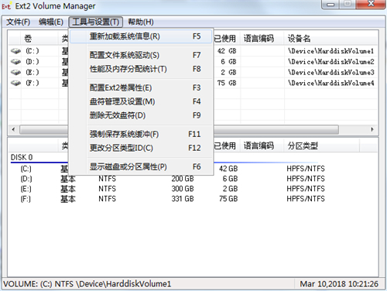Choose 删除无效盘符(D)
Viewport: 387px width, 291px height.
[141, 115]
